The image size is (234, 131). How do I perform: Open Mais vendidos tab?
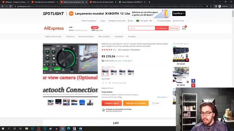(x=104, y=36)
